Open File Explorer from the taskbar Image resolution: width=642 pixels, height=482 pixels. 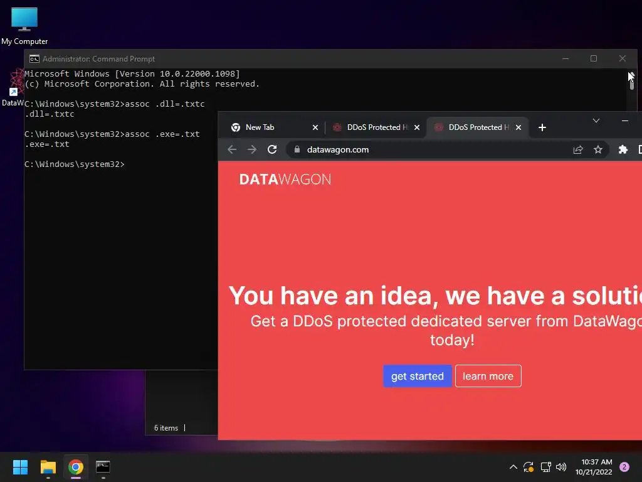(x=48, y=467)
